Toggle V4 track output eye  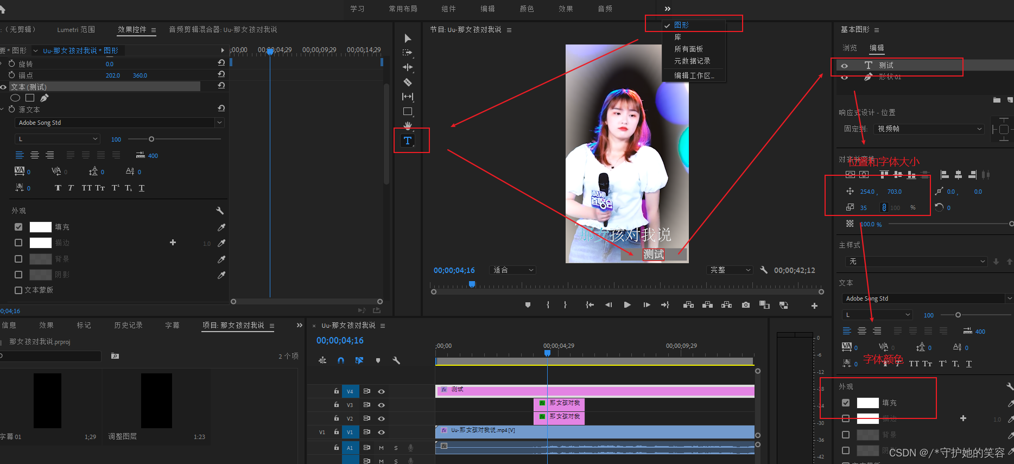[x=382, y=391]
